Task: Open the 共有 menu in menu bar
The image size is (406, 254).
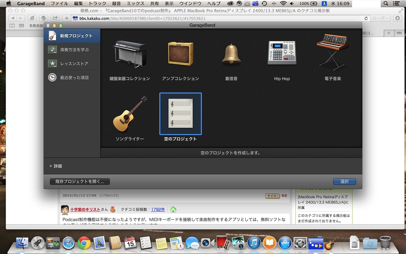Action: tap(154, 3)
